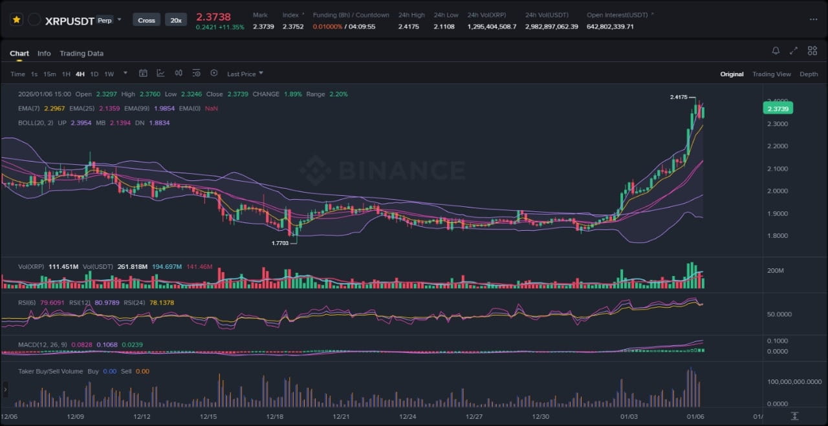The height and width of the screenshot is (426, 828).
Task: Click the 24h Vol(USDT) value
Action: pos(552,27)
